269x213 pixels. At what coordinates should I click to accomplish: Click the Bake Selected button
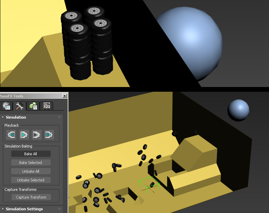click(31, 163)
